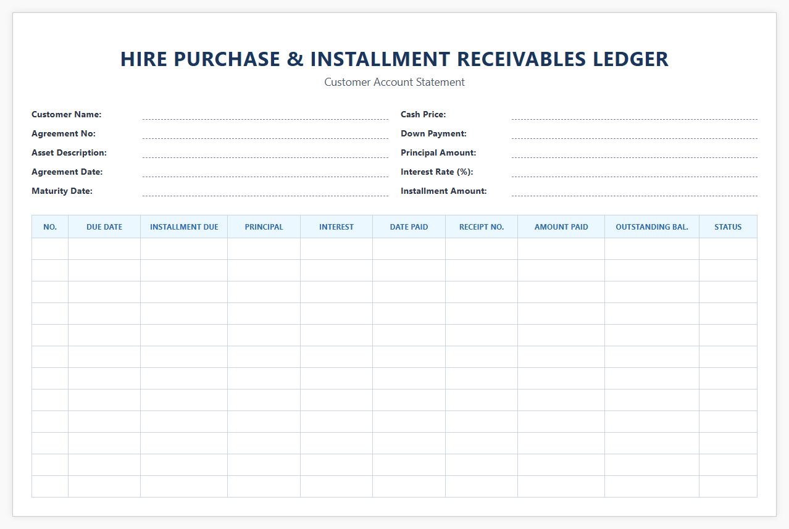This screenshot has height=529, width=789.
Task: Click the Interest Rate (%) input line
Action: 635,172
